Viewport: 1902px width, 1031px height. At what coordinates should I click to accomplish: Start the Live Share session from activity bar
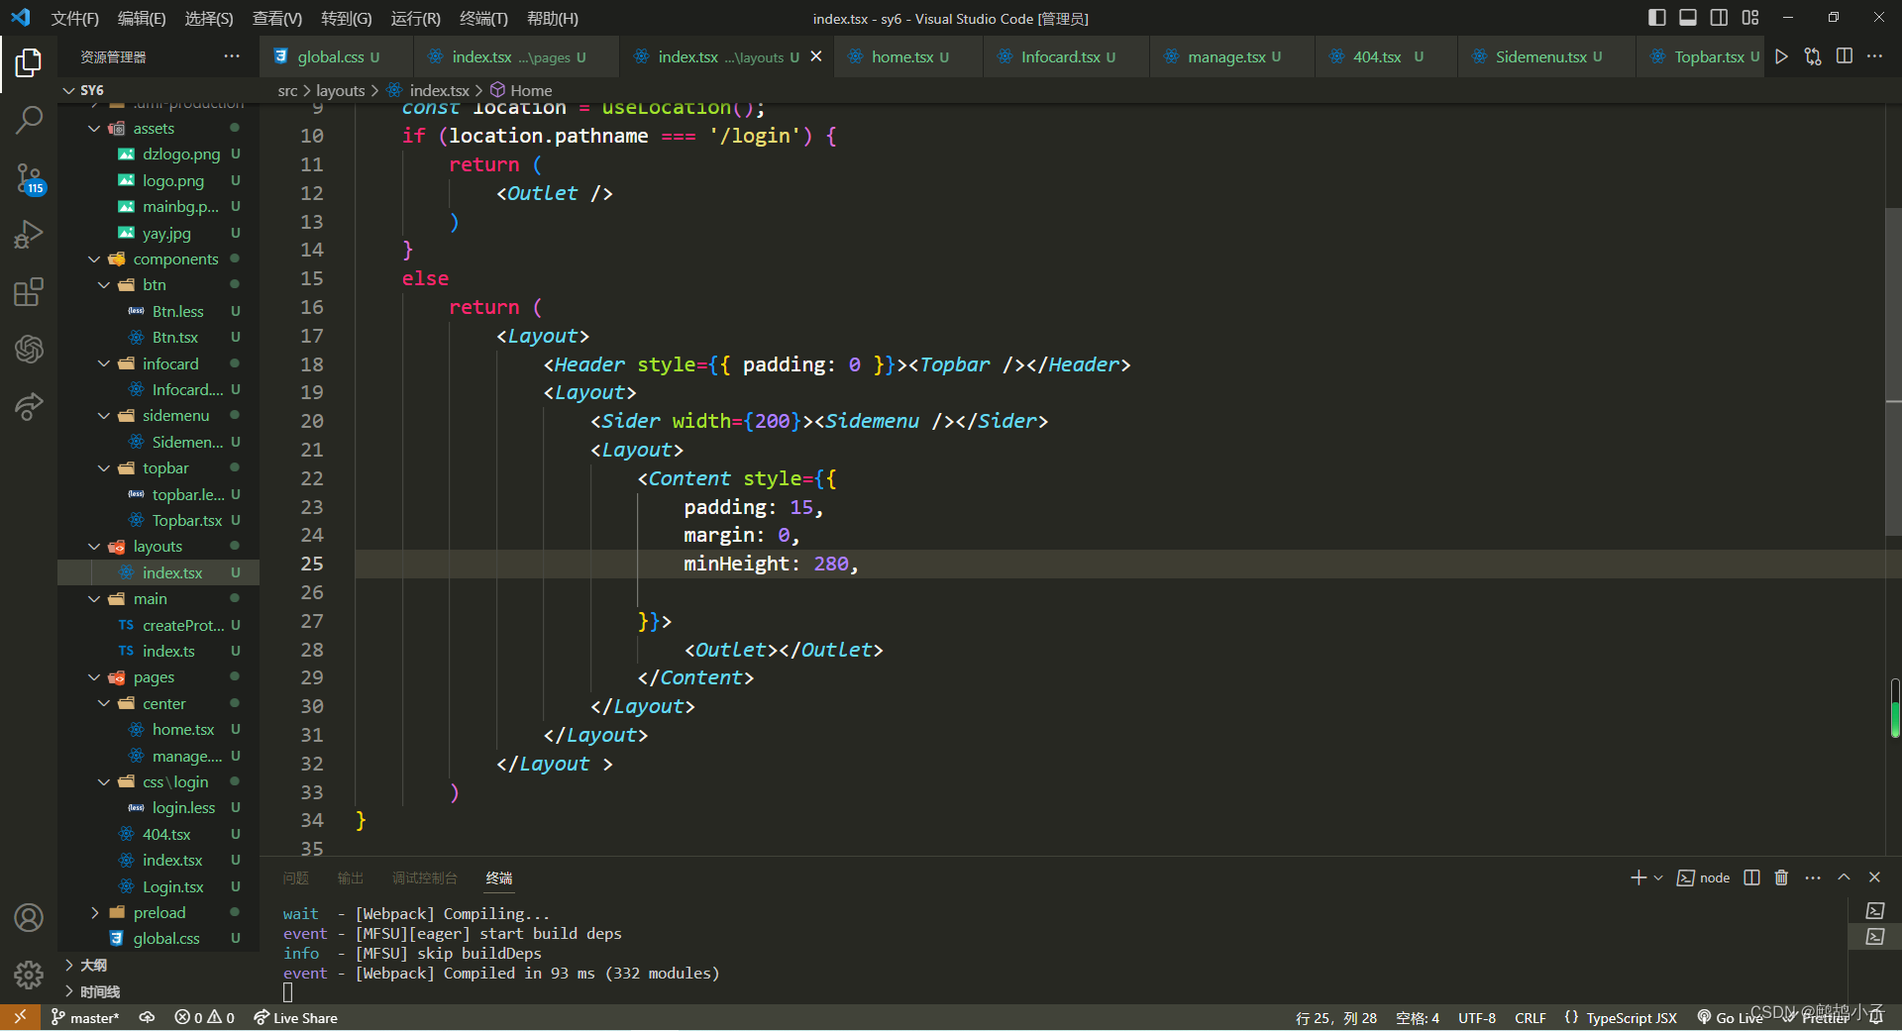[x=29, y=407]
